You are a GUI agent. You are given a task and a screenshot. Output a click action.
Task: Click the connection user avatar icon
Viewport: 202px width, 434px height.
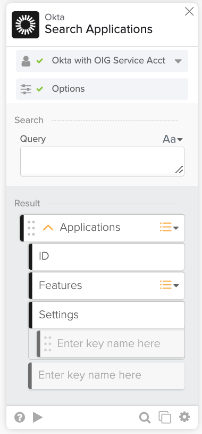(26, 61)
